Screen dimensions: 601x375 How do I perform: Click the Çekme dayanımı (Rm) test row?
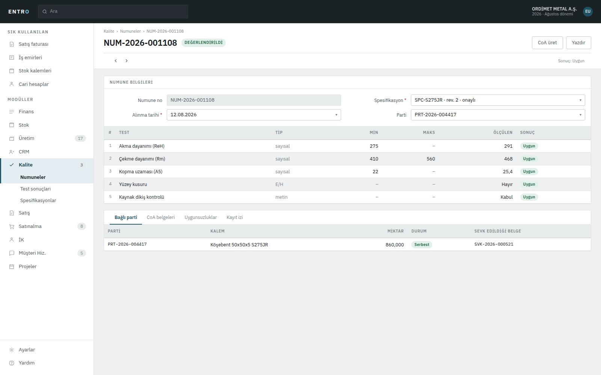pos(347,159)
